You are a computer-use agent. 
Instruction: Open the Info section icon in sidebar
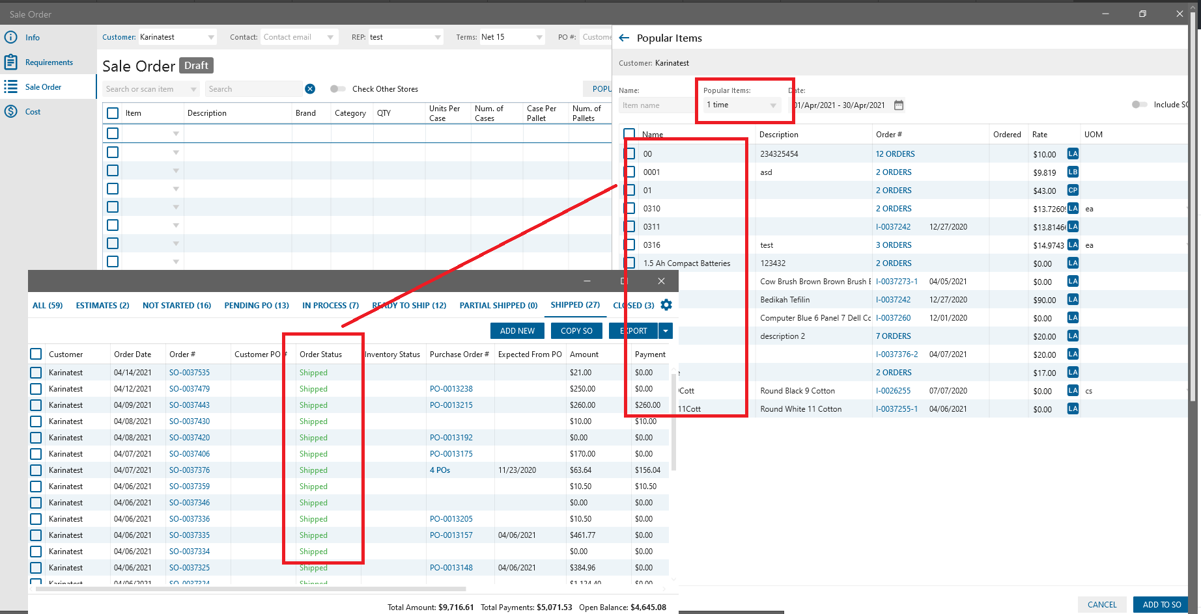10,37
